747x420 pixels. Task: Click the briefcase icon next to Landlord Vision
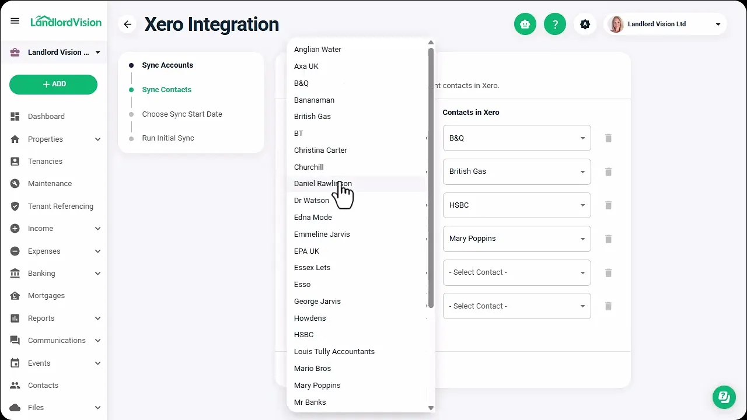pyautogui.click(x=15, y=52)
